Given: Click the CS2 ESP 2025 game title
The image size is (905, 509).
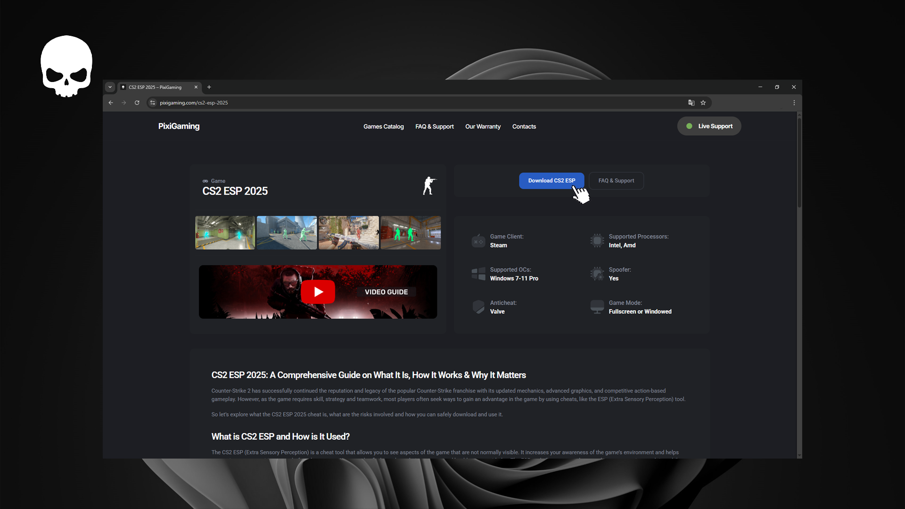Looking at the screenshot, I should [235, 191].
